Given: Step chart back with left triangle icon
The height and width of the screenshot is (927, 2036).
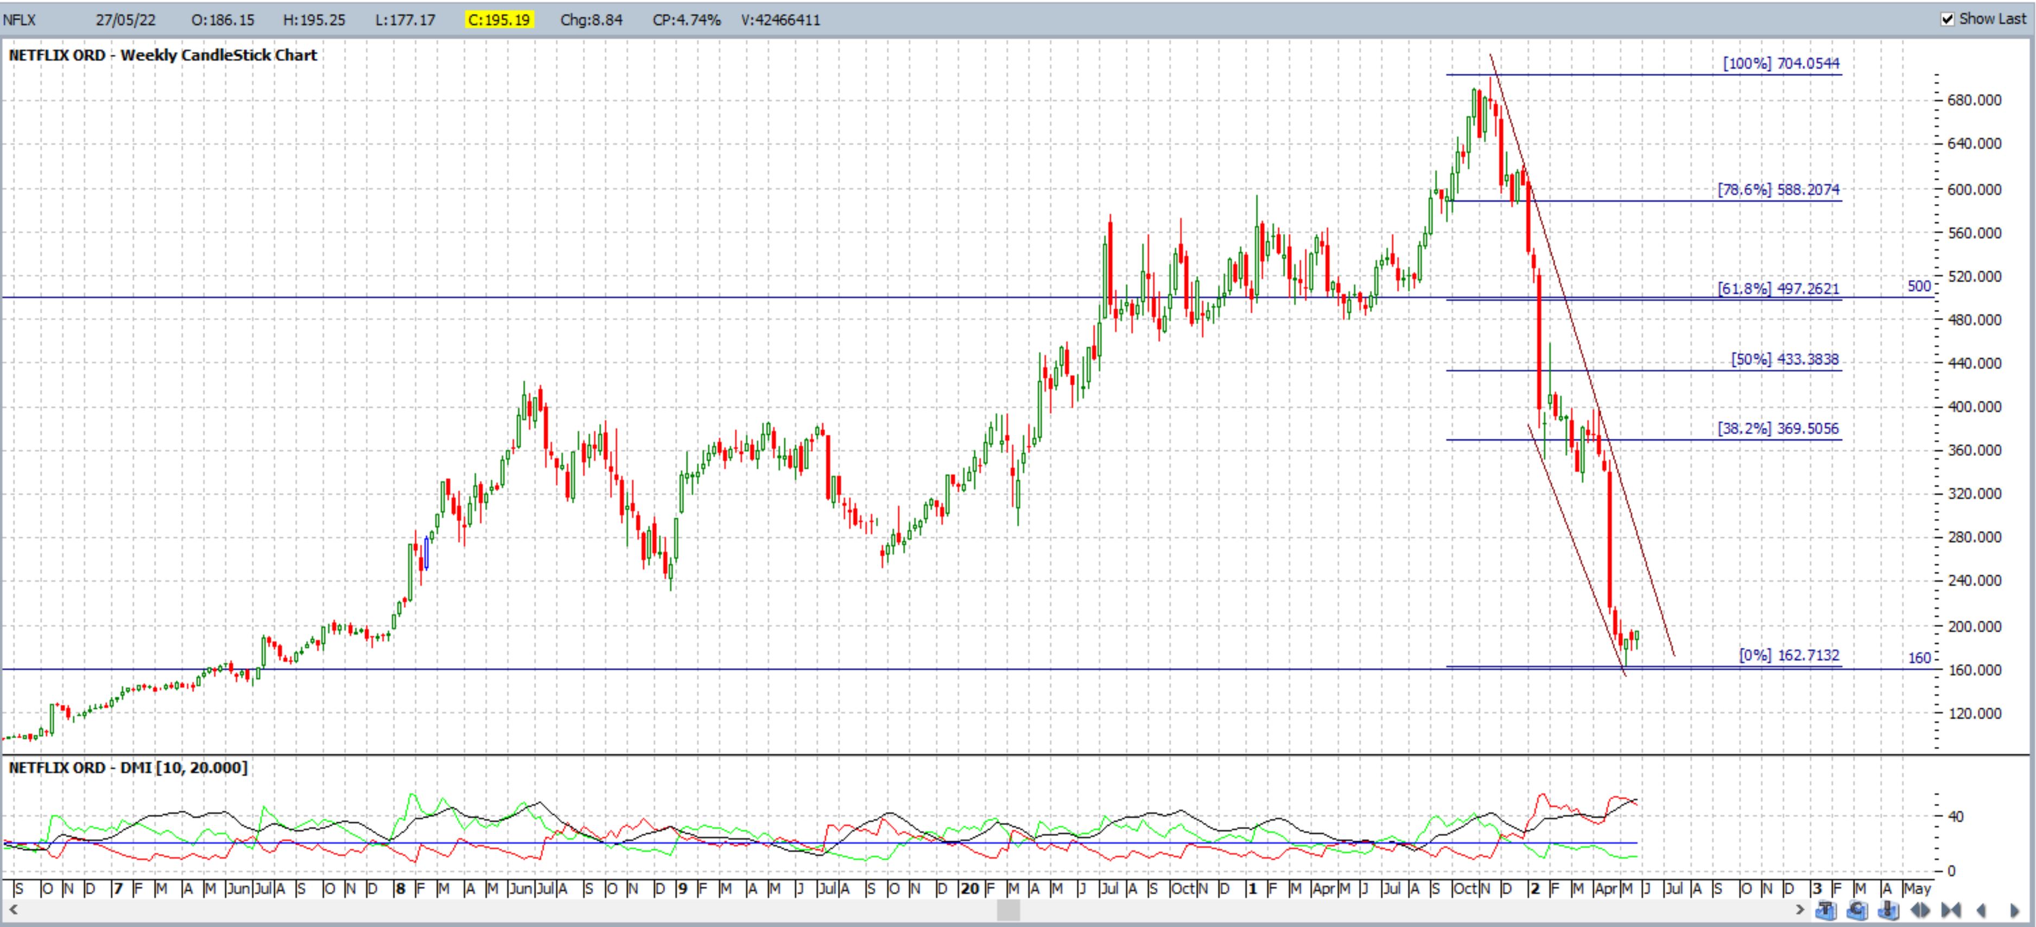Looking at the screenshot, I should coord(1982,910).
